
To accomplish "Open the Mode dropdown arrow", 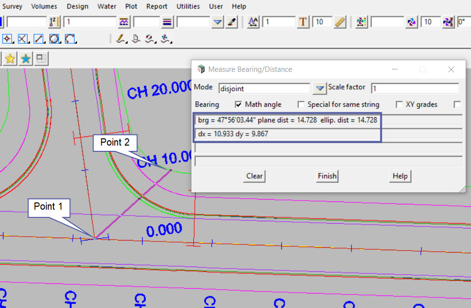I will coord(319,89).
